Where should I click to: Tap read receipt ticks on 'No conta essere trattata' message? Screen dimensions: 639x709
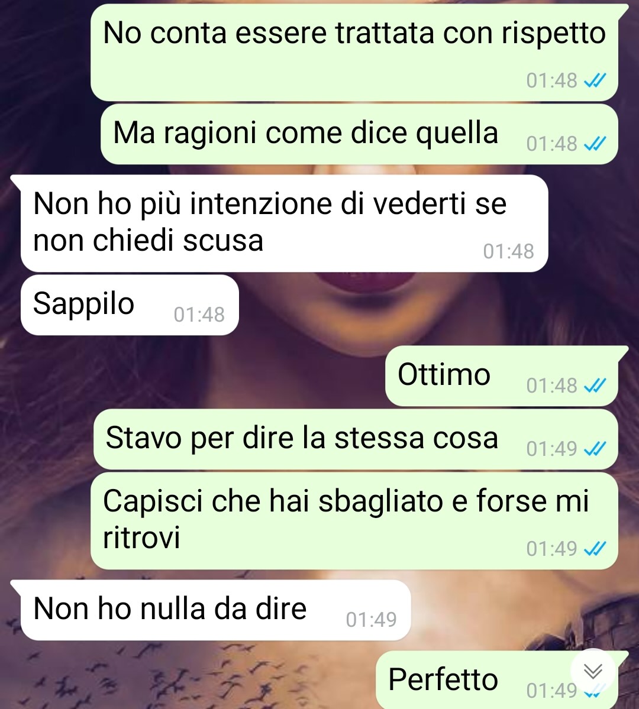pos(595,81)
